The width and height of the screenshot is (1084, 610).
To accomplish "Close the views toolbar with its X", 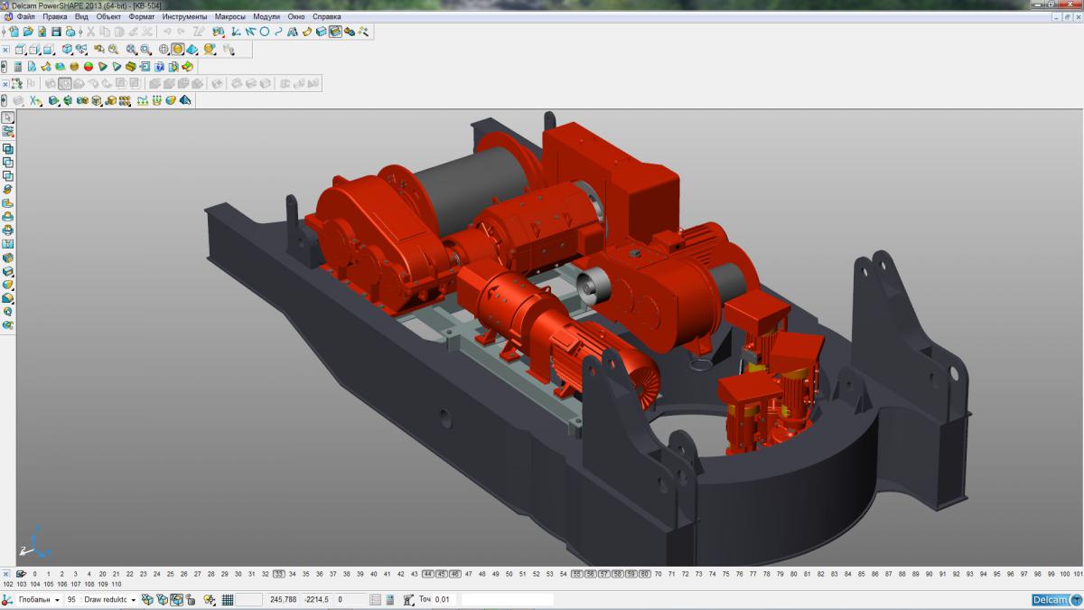I will tap(5, 50).
